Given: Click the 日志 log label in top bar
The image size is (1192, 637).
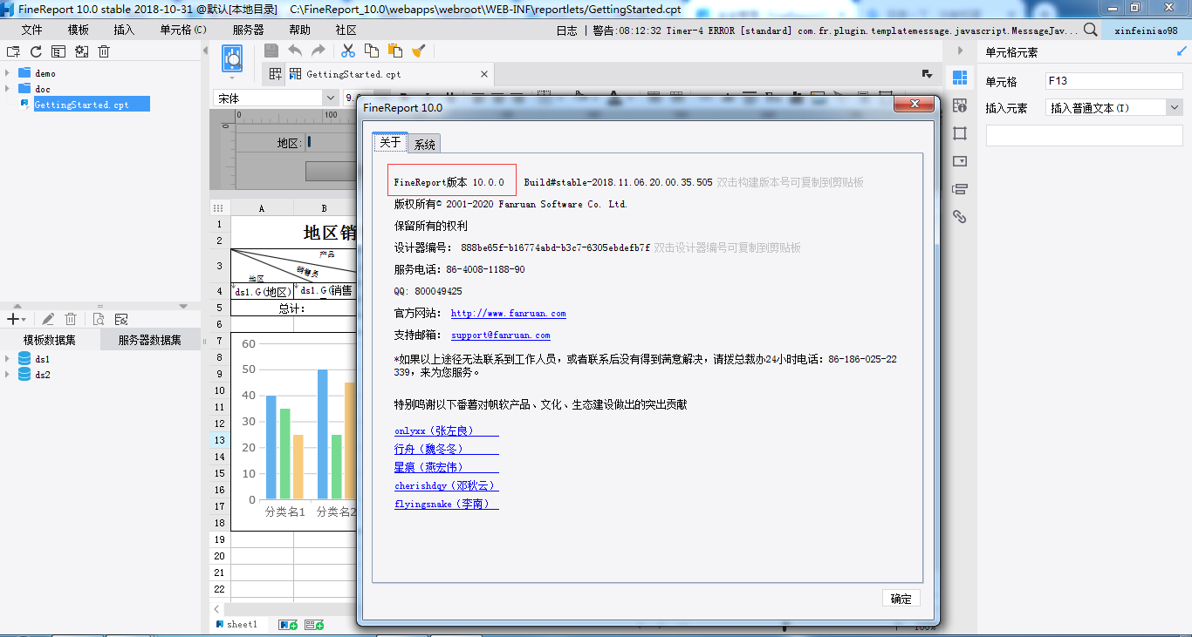Looking at the screenshot, I should 566,30.
